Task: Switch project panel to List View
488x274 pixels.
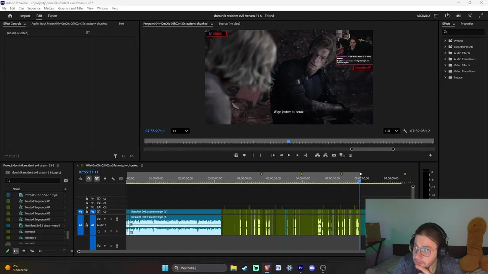Action: click(x=16, y=251)
